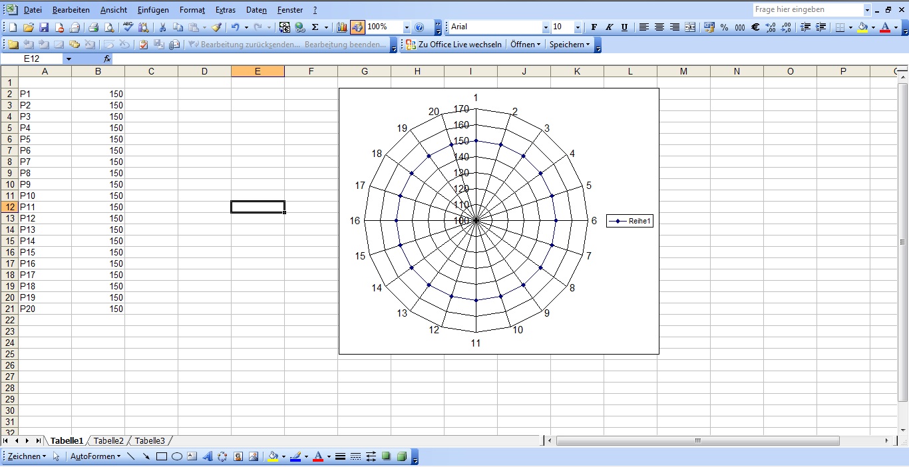Viewport: 909px width, 467px height.
Task: Expand the AutoFormen dropdown menu
Action: coord(95,456)
